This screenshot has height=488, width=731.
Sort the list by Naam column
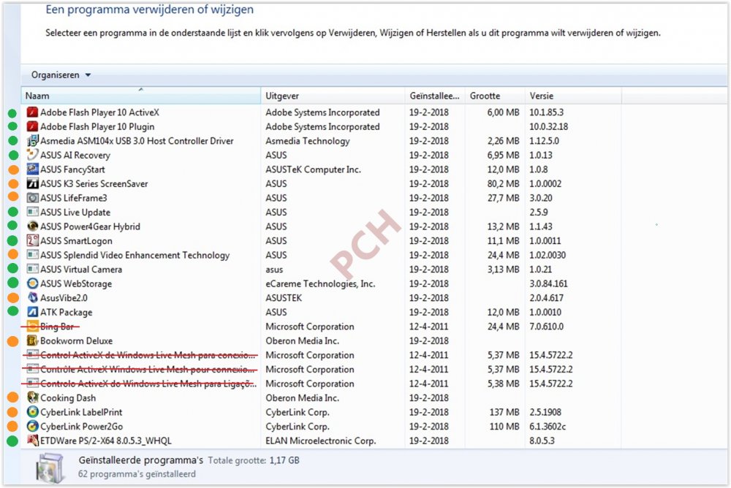click(x=141, y=96)
